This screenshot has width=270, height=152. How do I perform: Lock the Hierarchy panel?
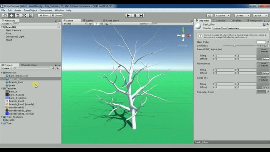56,21
